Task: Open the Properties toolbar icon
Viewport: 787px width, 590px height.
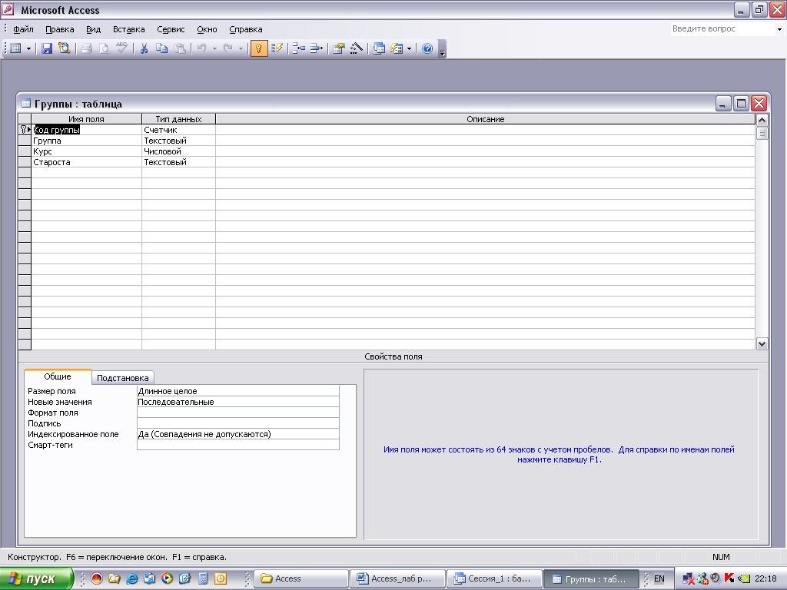Action: pyautogui.click(x=338, y=48)
